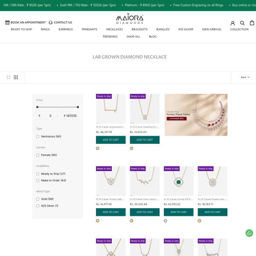Open the Earrings menu
This screenshot has height=256, width=256.
click(x=66, y=29)
